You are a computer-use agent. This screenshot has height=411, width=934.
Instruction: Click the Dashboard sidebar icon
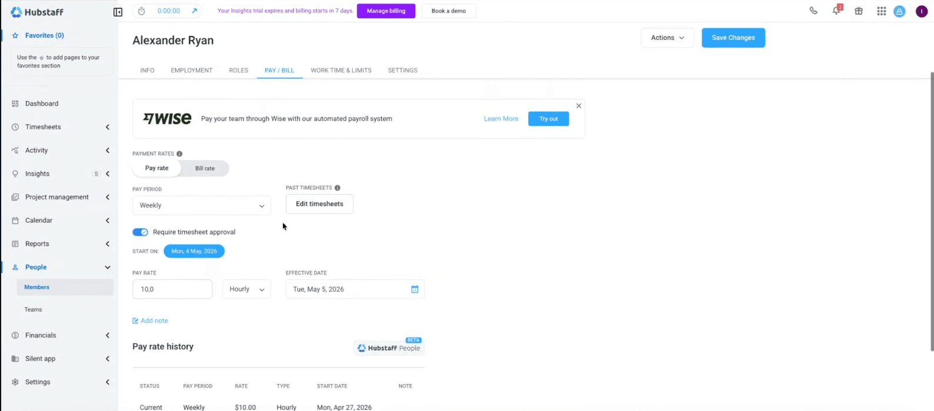[x=15, y=103]
